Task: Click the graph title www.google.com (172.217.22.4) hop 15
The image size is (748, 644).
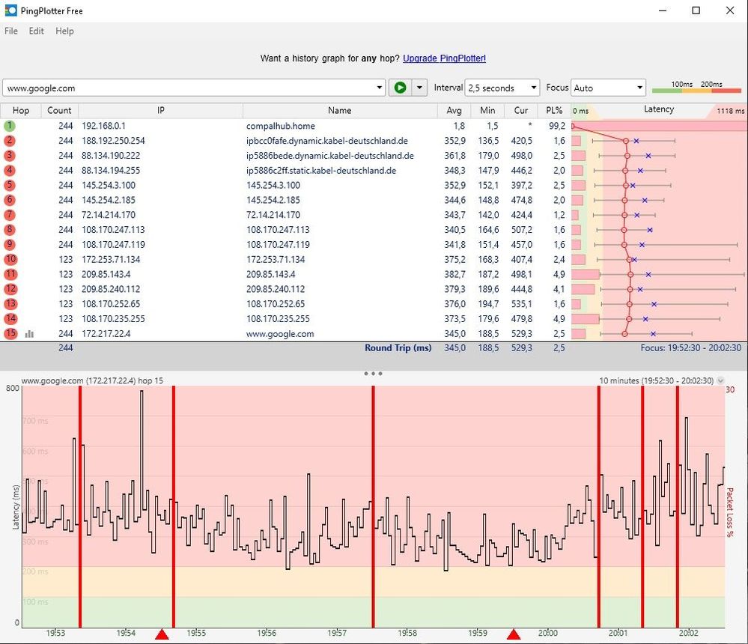Action: [x=92, y=380]
